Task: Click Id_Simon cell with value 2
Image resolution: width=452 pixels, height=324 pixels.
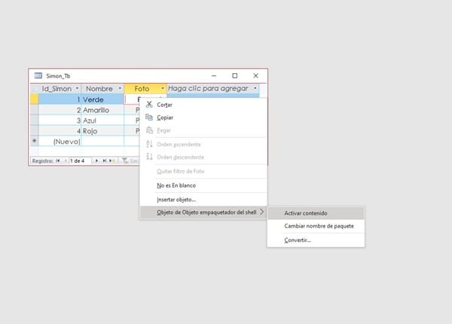Action: (60, 110)
